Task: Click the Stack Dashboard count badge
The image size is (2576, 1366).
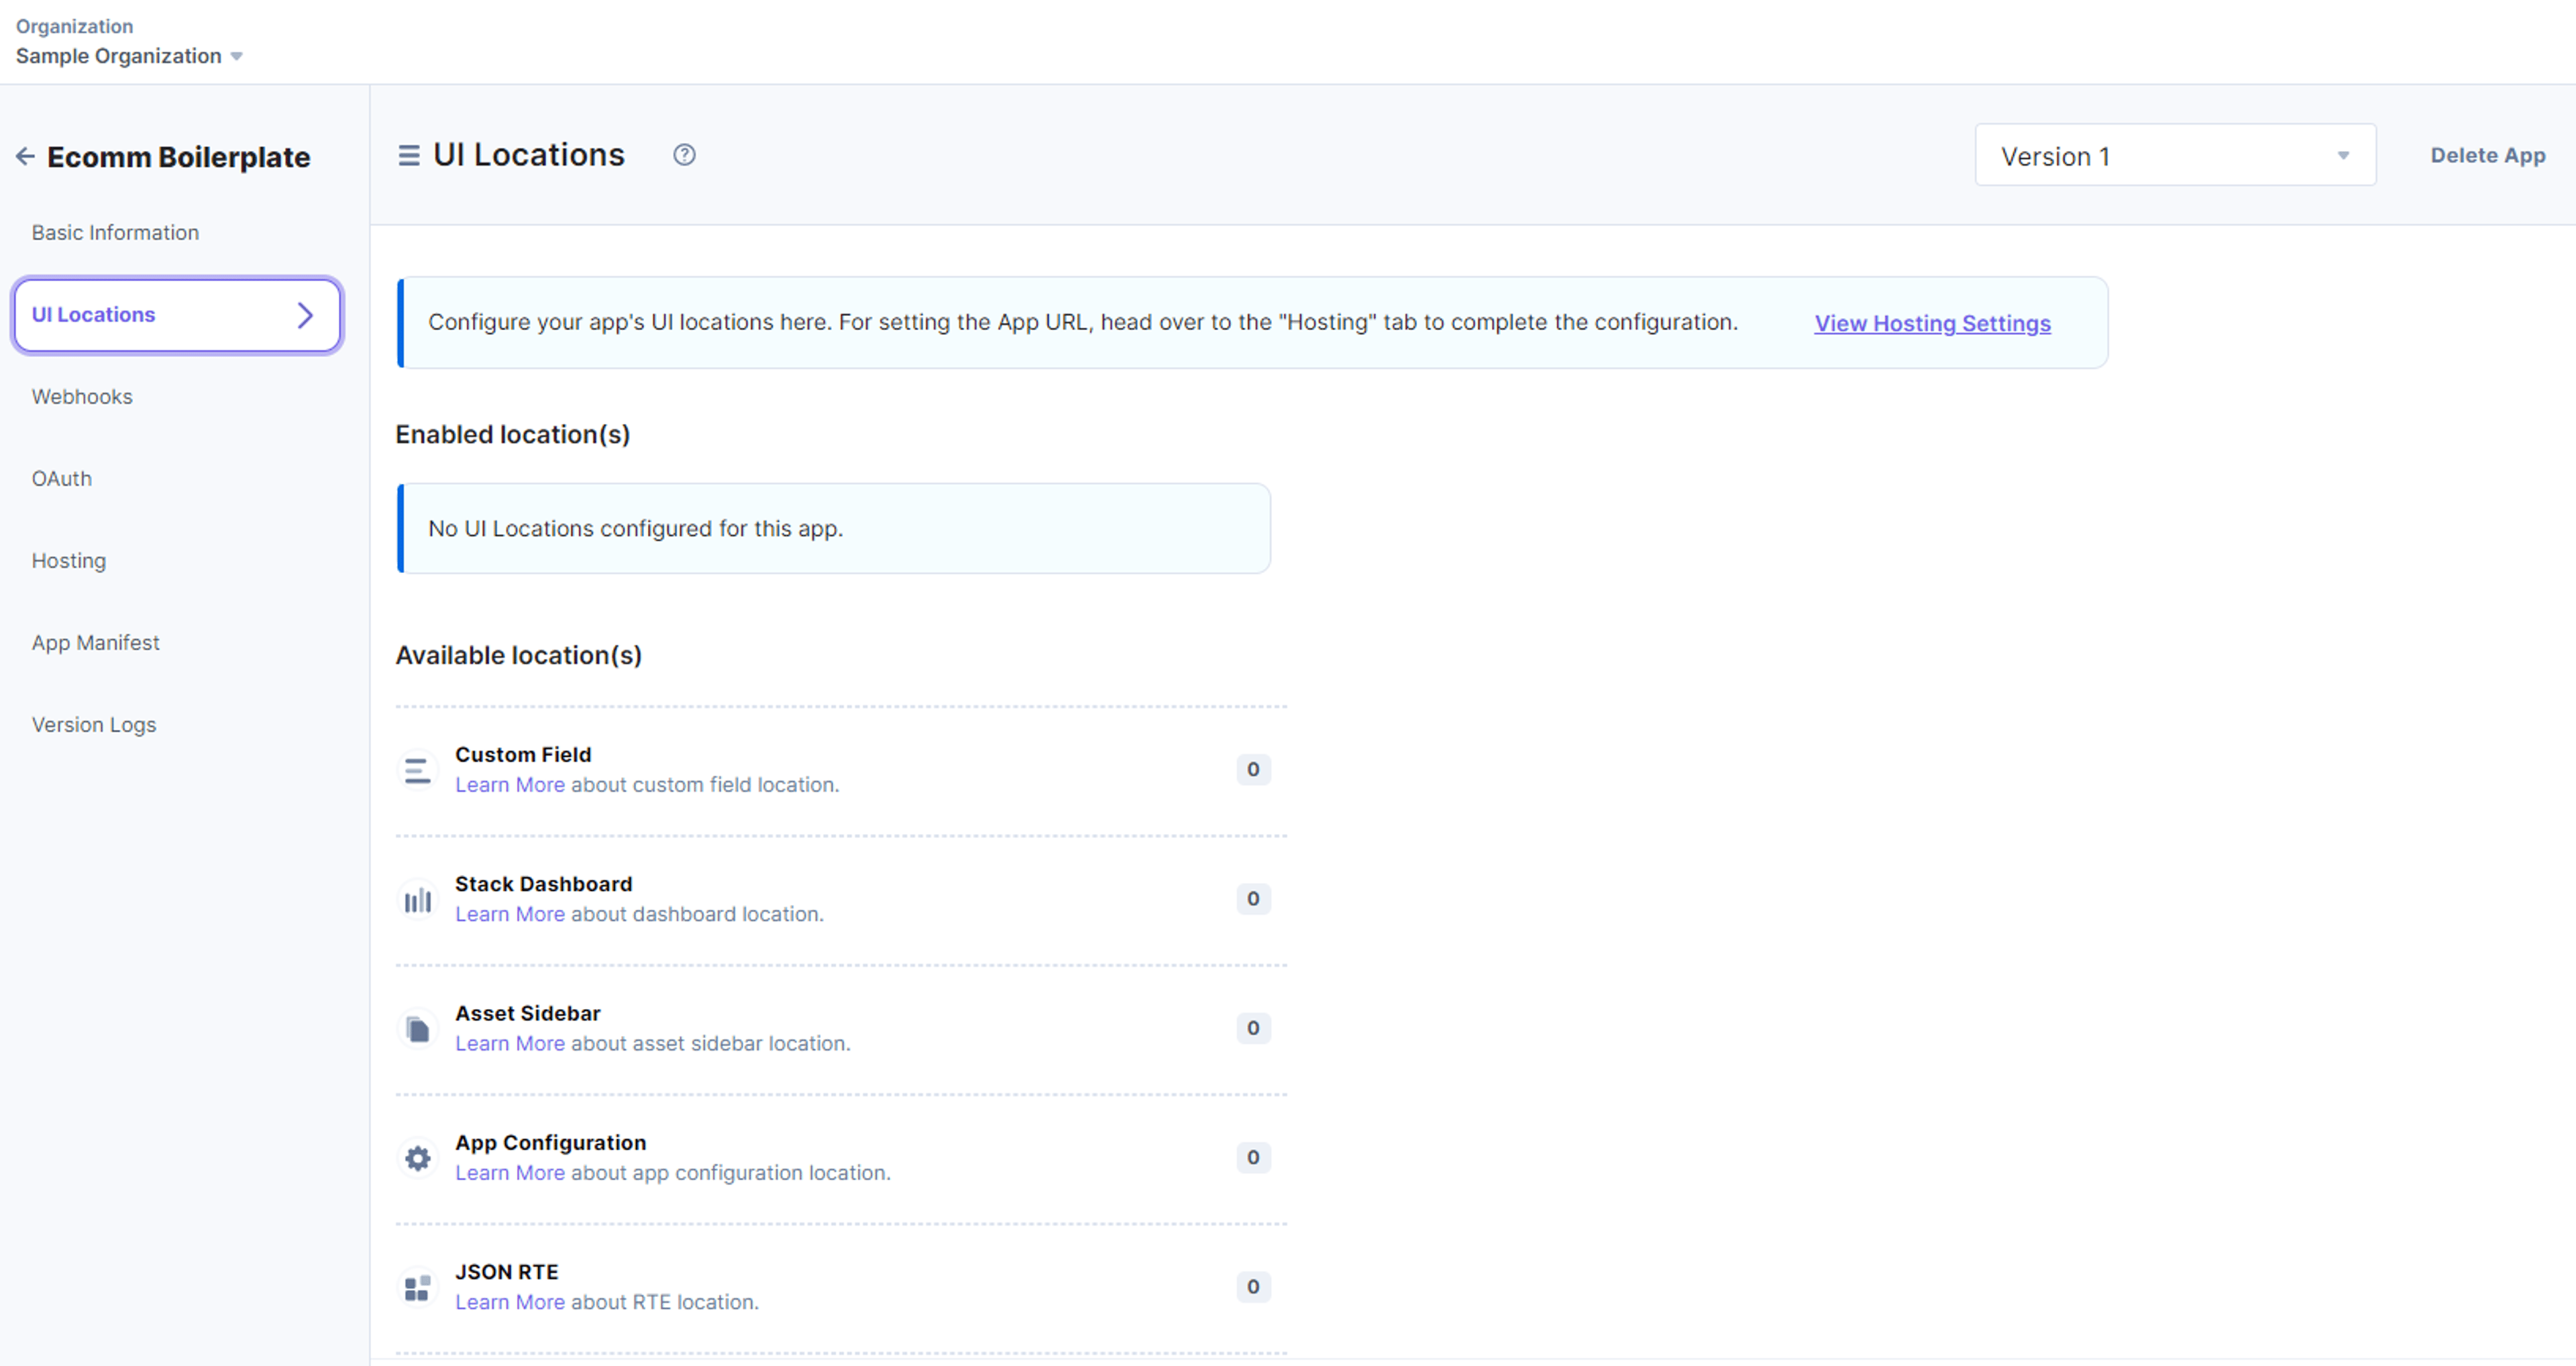Action: (1253, 899)
